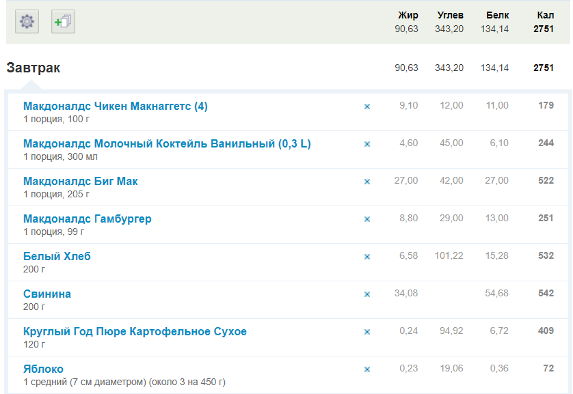Open the Свинина food link
The height and width of the screenshot is (394, 573).
coord(47,294)
